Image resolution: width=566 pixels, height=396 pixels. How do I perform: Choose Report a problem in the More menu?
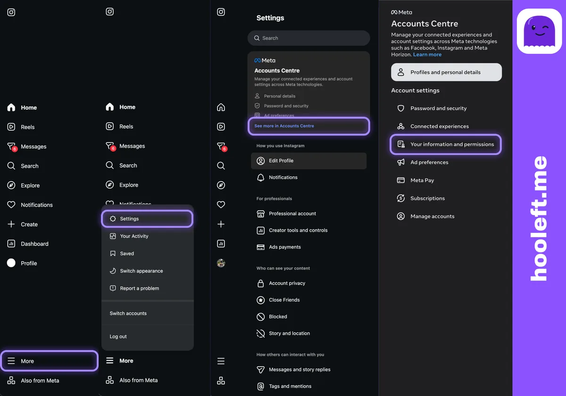pos(147,288)
